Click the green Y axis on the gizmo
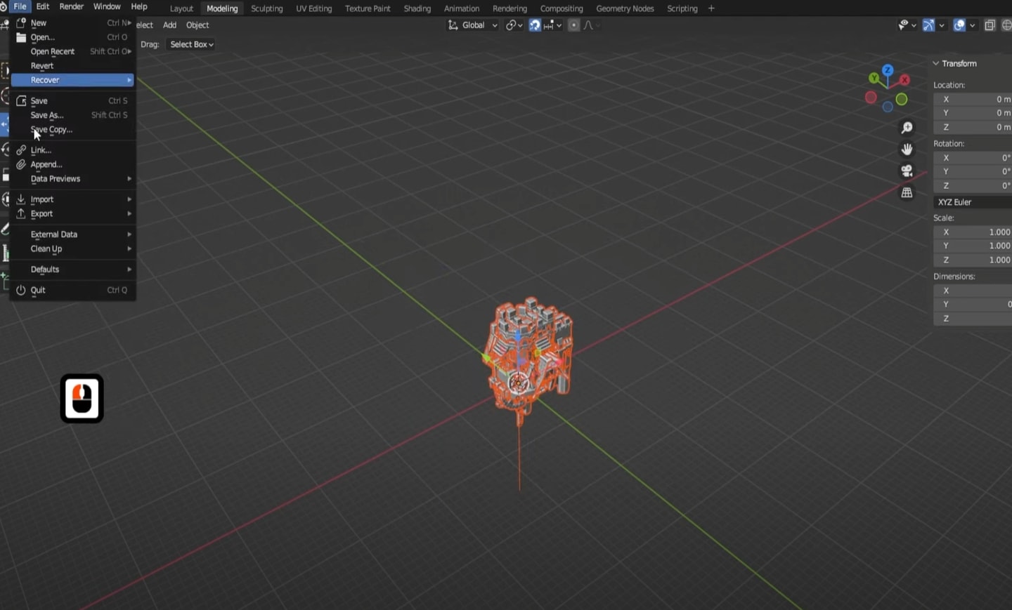This screenshot has height=610, width=1012. (x=874, y=79)
